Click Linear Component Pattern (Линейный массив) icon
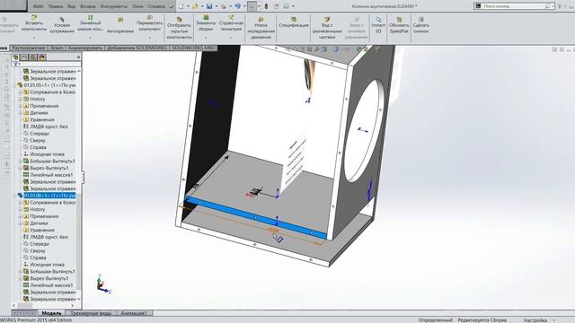 (90, 17)
